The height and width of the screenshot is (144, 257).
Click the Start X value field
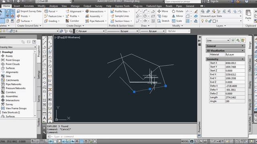(x=235, y=63)
